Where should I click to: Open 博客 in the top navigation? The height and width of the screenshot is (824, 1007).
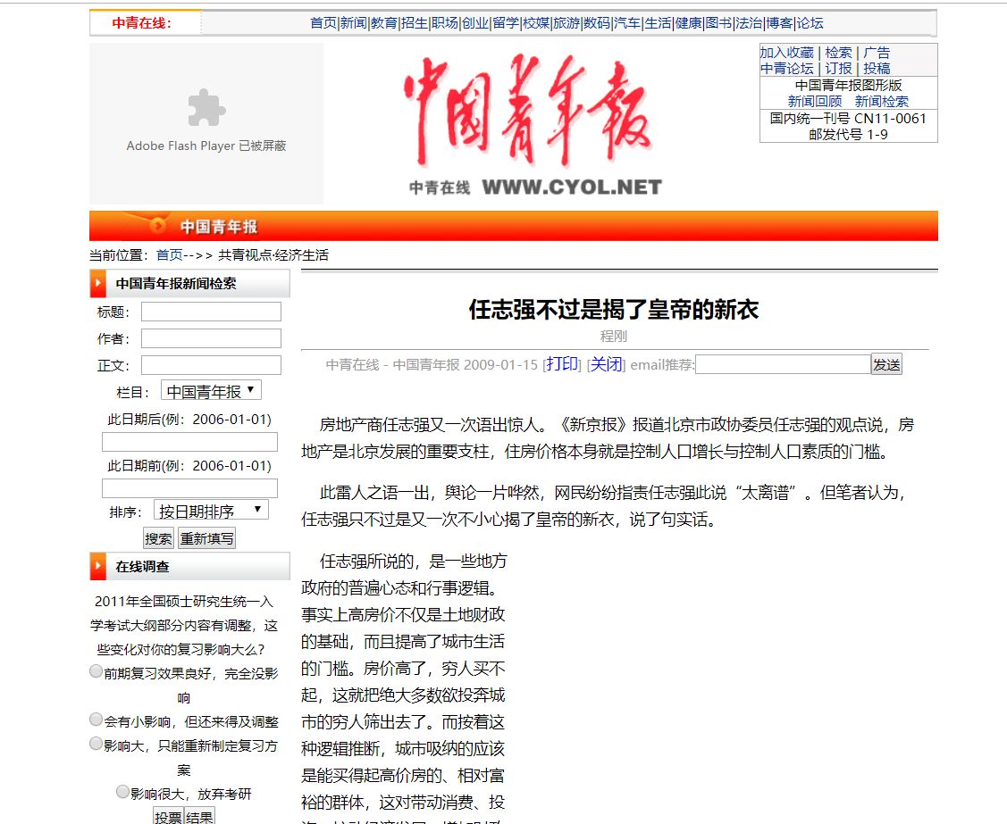(x=780, y=23)
